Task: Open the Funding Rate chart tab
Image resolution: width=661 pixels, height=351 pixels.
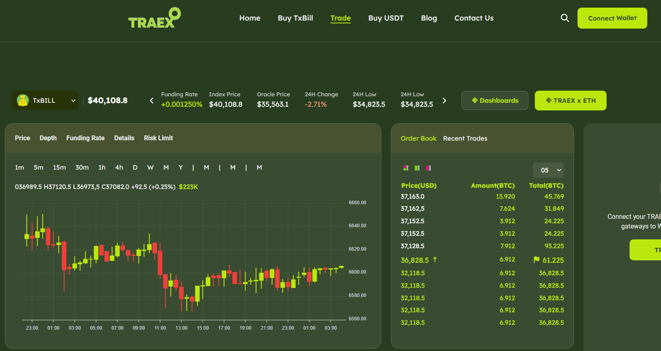Action: (85, 138)
